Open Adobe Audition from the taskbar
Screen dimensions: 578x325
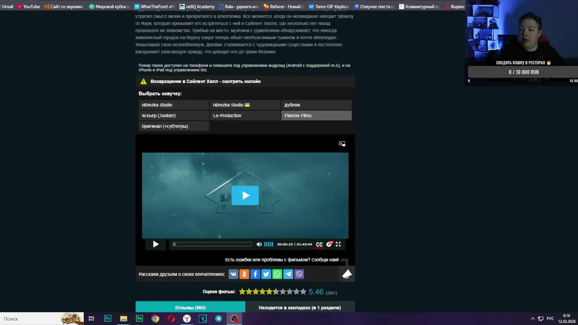[x=139, y=319]
